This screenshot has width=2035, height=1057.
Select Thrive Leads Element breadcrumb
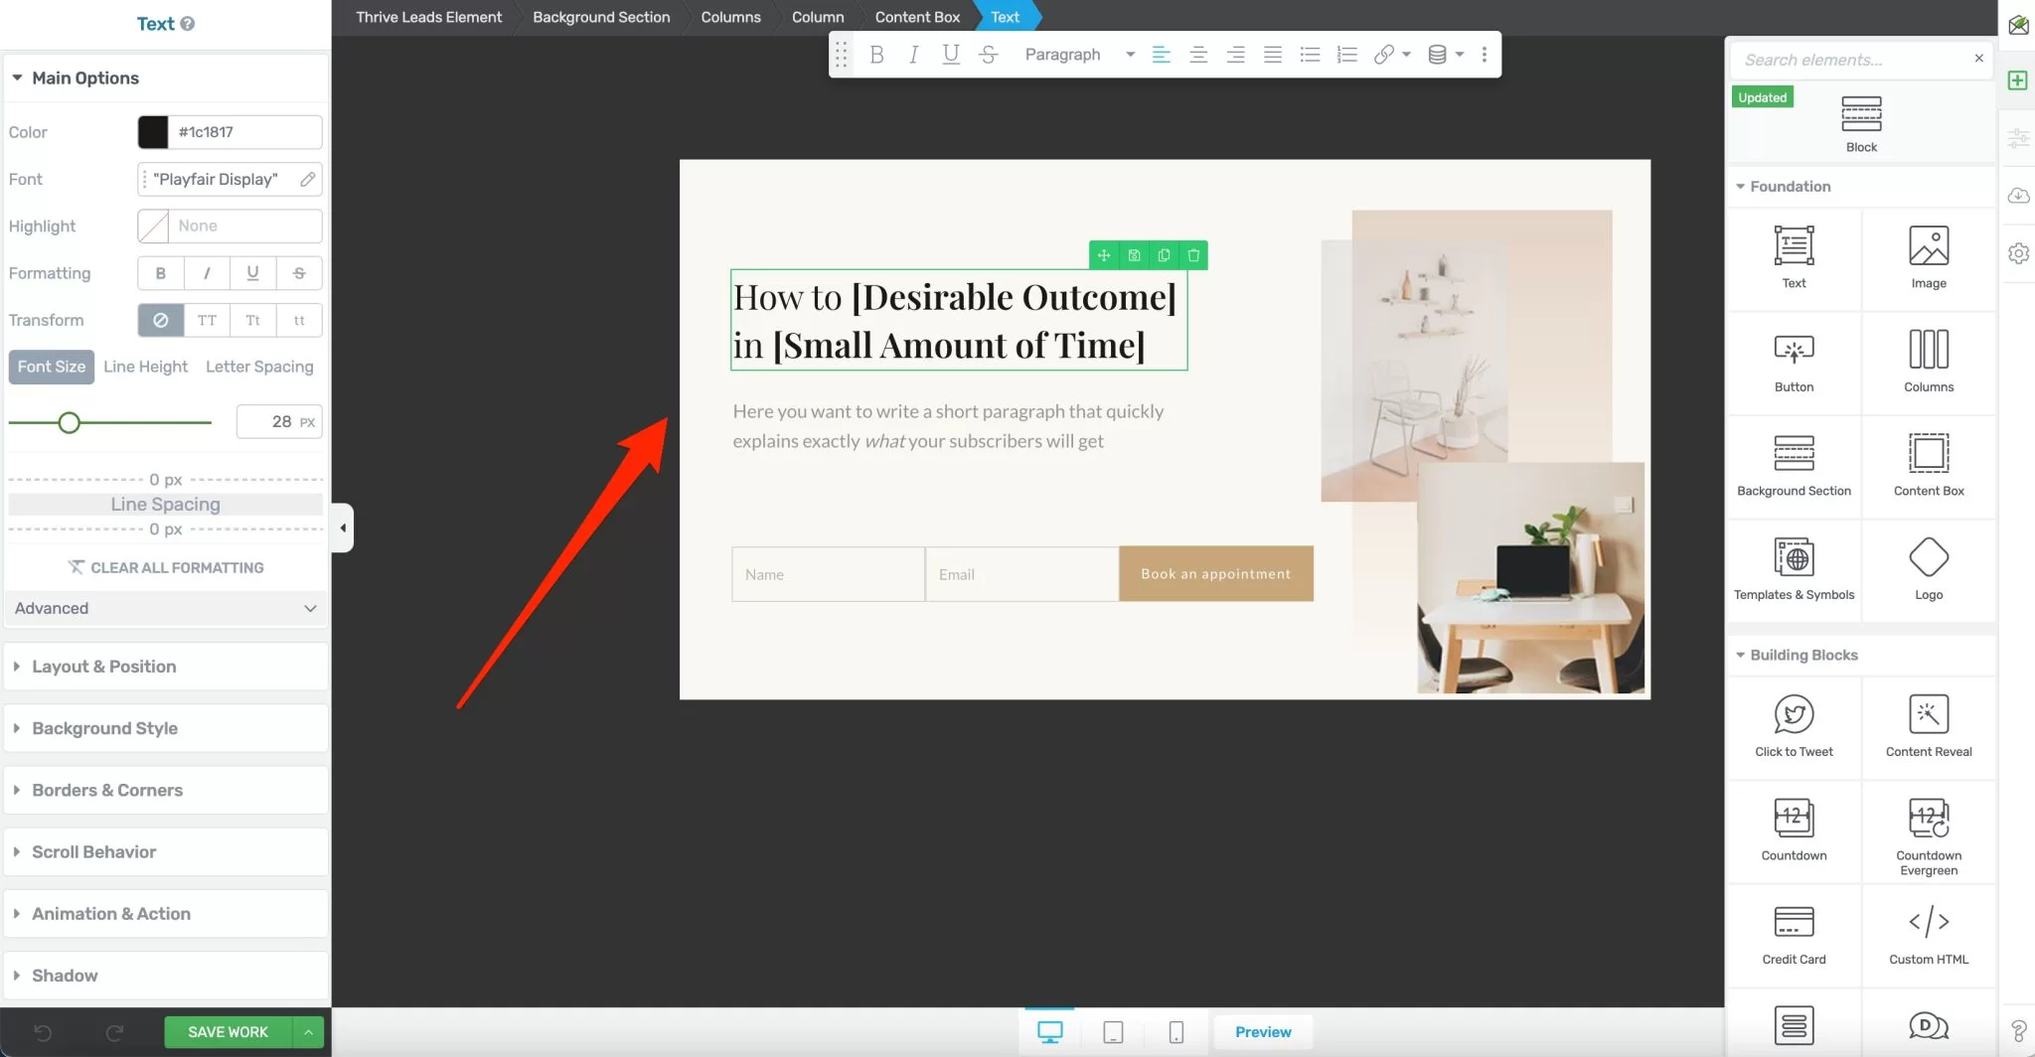tap(428, 17)
